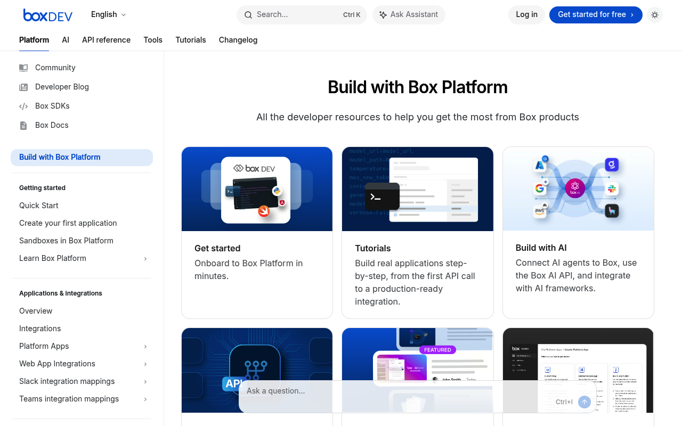
Task: Open the AI tab
Action: [66, 40]
